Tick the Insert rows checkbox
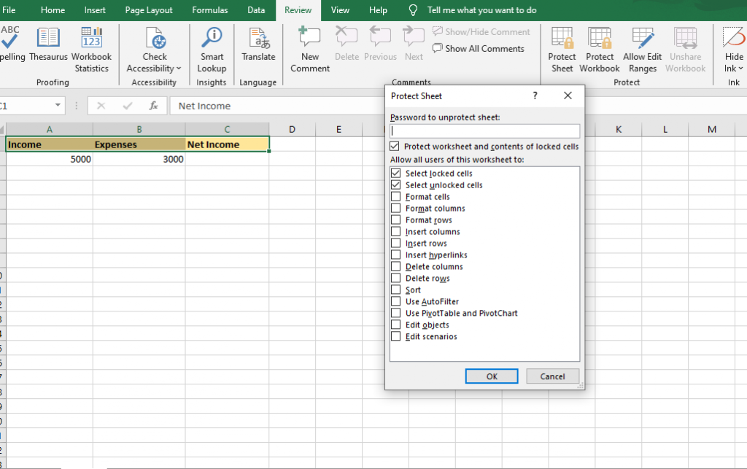The image size is (747, 469). (x=396, y=244)
